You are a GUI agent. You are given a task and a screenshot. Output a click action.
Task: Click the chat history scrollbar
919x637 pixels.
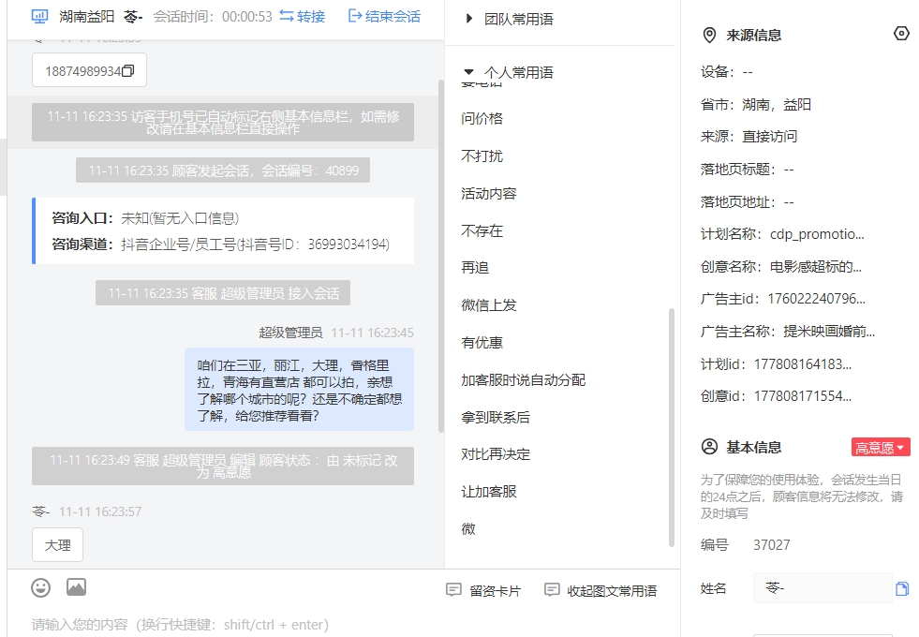pyautogui.click(x=440, y=257)
